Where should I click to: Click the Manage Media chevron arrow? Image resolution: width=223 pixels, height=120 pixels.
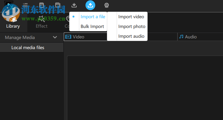pyautogui.click(x=55, y=37)
